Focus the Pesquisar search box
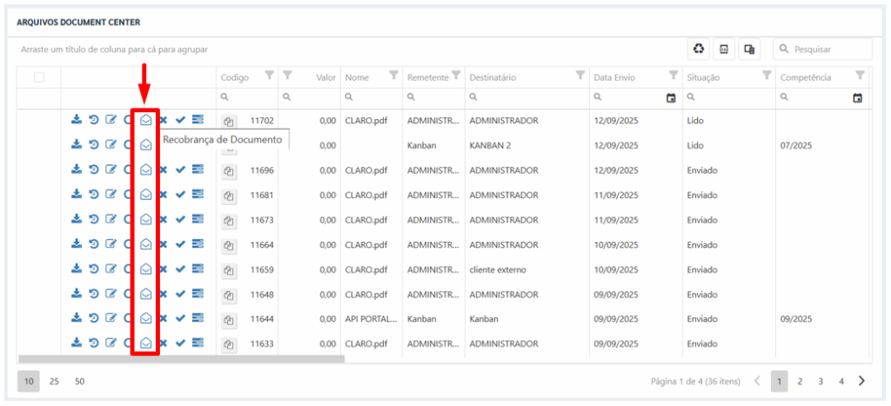891x406 pixels. (822, 50)
